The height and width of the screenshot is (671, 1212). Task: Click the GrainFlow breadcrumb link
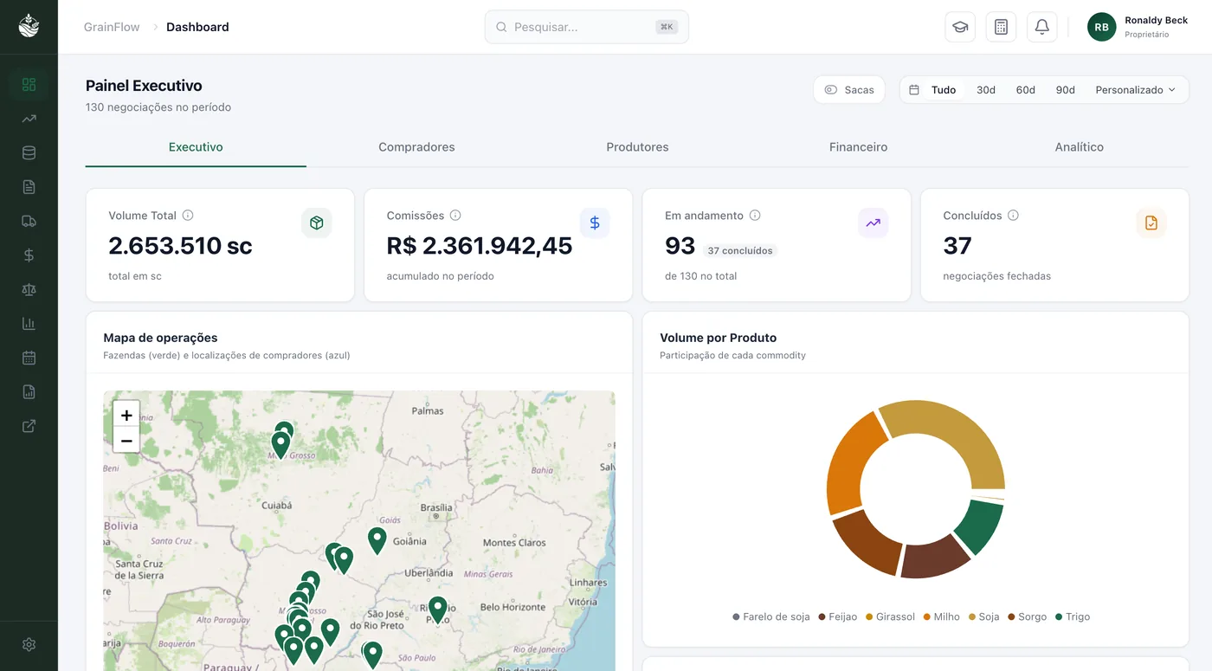coord(112,27)
